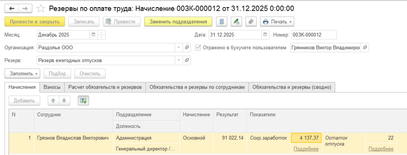
Task: Click the Очистить button
Action: tap(90, 74)
